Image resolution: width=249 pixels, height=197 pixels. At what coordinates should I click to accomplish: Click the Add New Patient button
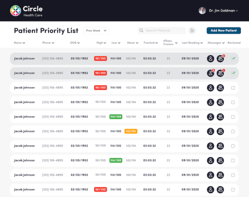[224, 31]
